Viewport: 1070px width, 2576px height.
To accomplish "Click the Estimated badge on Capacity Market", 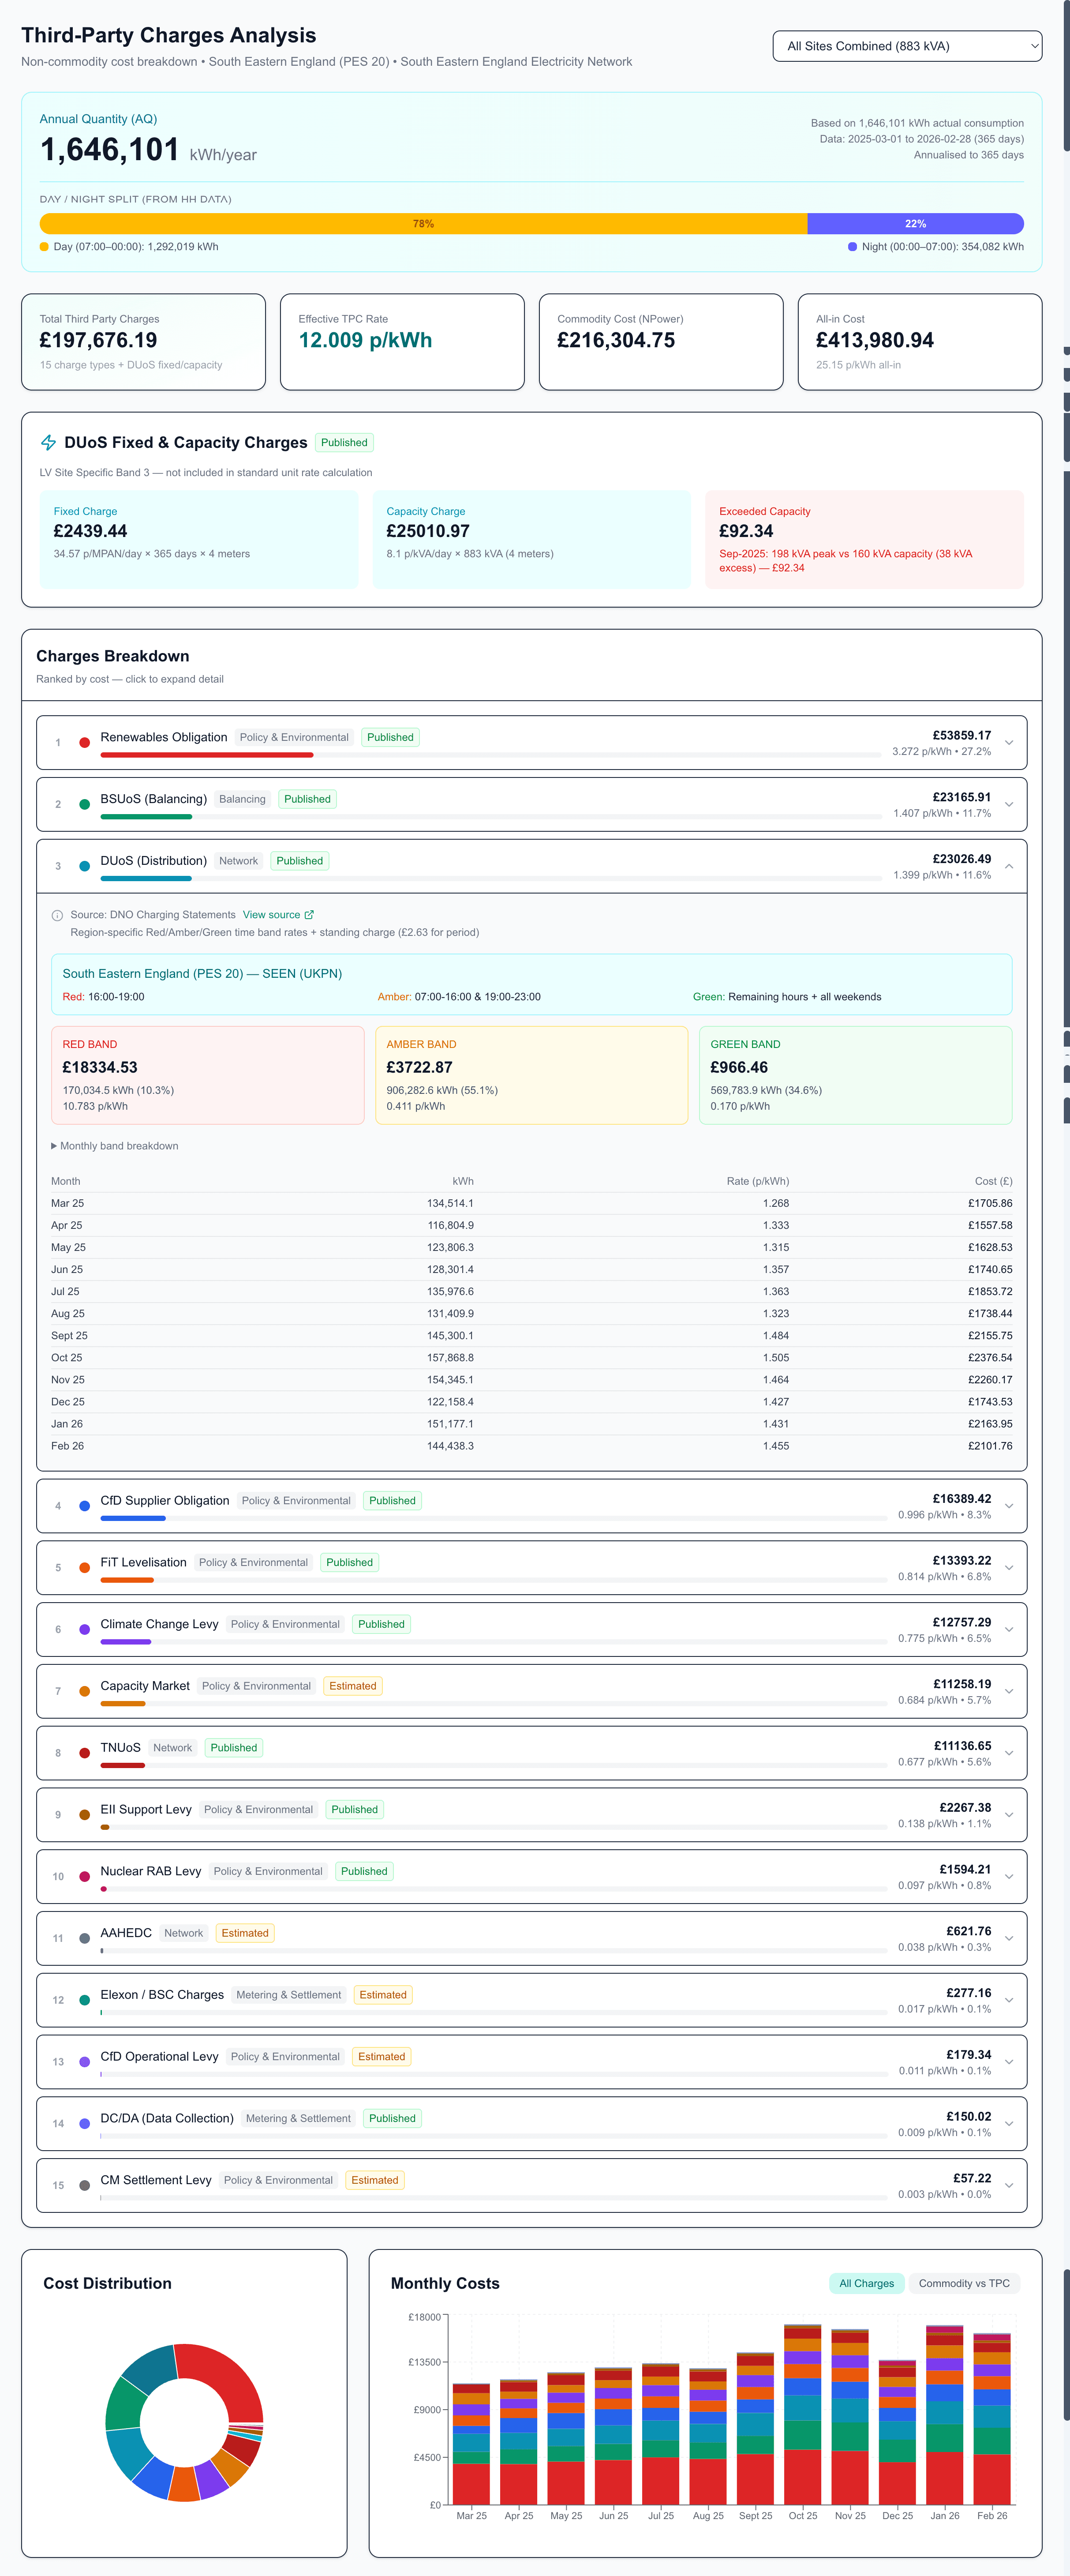I will click(x=353, y=1686).
